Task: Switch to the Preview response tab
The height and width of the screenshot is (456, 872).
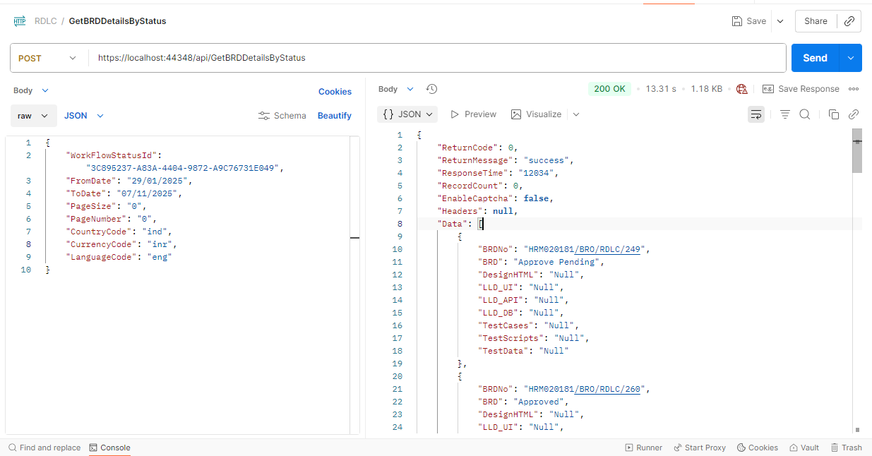Action: (x=473, y=114)
